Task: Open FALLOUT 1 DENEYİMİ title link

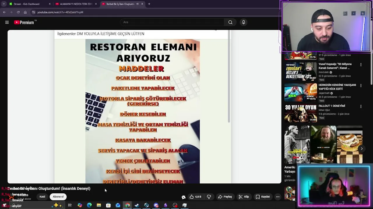Action: tap(332, 106)
